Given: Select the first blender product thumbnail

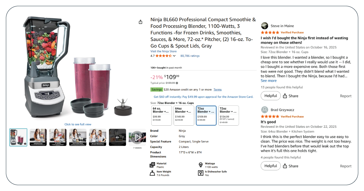Looking at the screenshot, I should [x=18, y=137].
